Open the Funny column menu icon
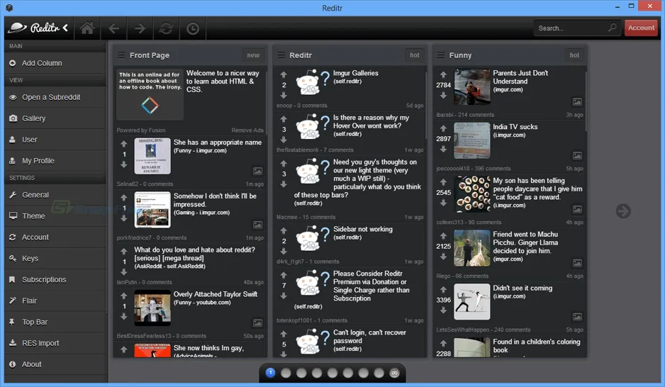 click(441, 55)
